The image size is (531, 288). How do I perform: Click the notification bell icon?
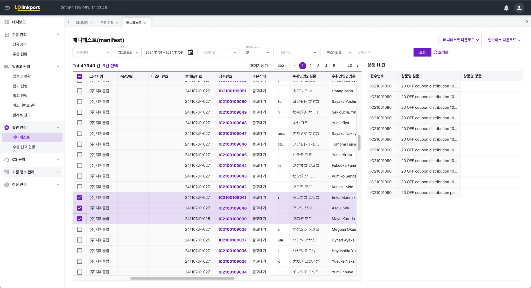pyautogui.click(x=506, y=8)
